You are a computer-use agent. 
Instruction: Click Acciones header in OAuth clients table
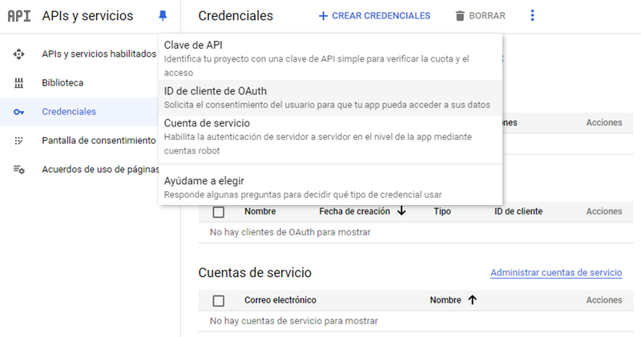point(604,211)
